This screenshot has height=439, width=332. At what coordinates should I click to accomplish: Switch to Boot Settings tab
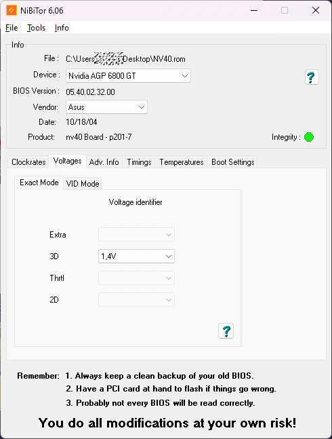(232, 161)
